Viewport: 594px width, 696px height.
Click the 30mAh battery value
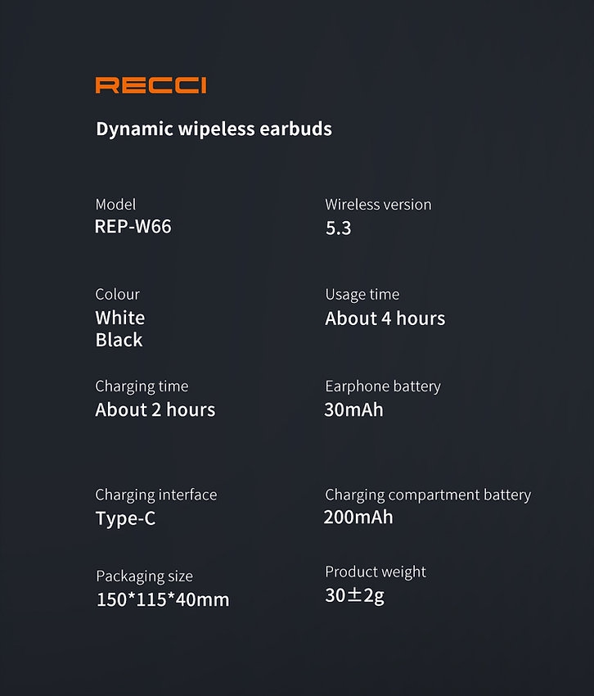click(353, 409)
